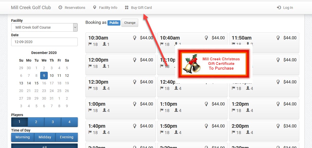This screenshot has width=312, height=148.
Task: Click the lightbulb icon on 10:30am tee time
Action: (135, 38)
